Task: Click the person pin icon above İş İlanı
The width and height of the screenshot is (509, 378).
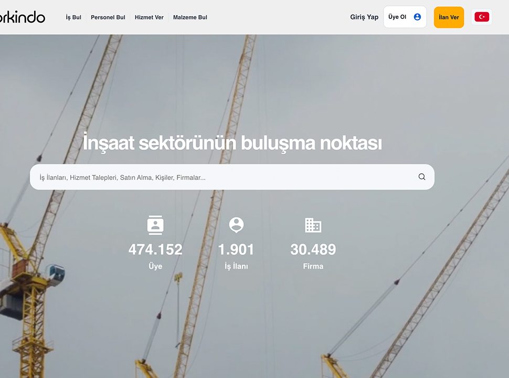Action: (236, 225)
